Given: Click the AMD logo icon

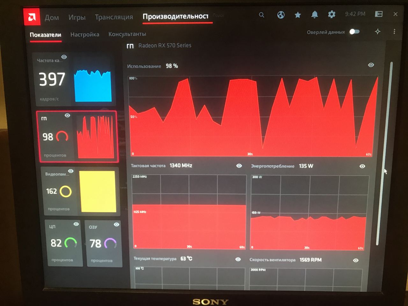Looking at the screenshot, I should (x=32, y=17).
